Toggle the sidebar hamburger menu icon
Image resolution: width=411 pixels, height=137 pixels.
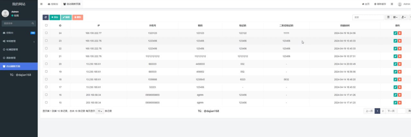pyautogui.click(x=41, y=4)
